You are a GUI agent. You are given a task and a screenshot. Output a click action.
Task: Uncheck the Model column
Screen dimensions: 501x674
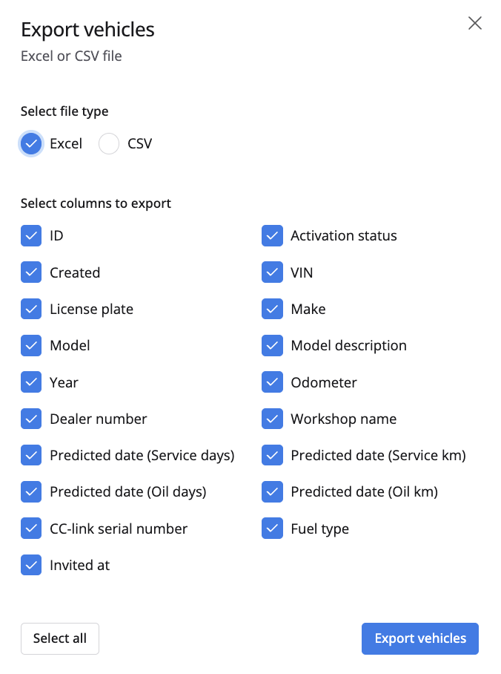pyautogui.click(x=31, y=346)
